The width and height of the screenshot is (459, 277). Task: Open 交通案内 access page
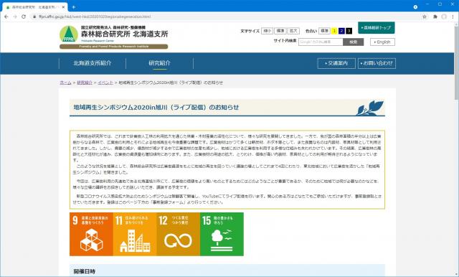pos(336,63)
